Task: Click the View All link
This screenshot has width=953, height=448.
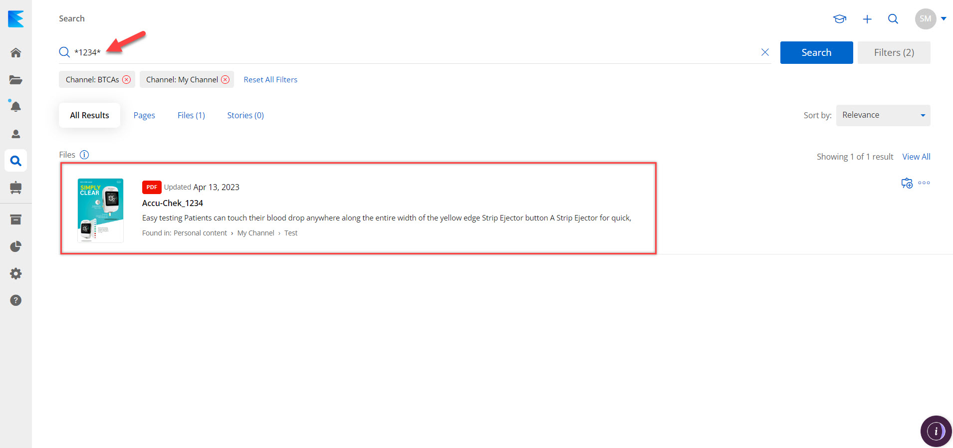Action: [916, 157]
